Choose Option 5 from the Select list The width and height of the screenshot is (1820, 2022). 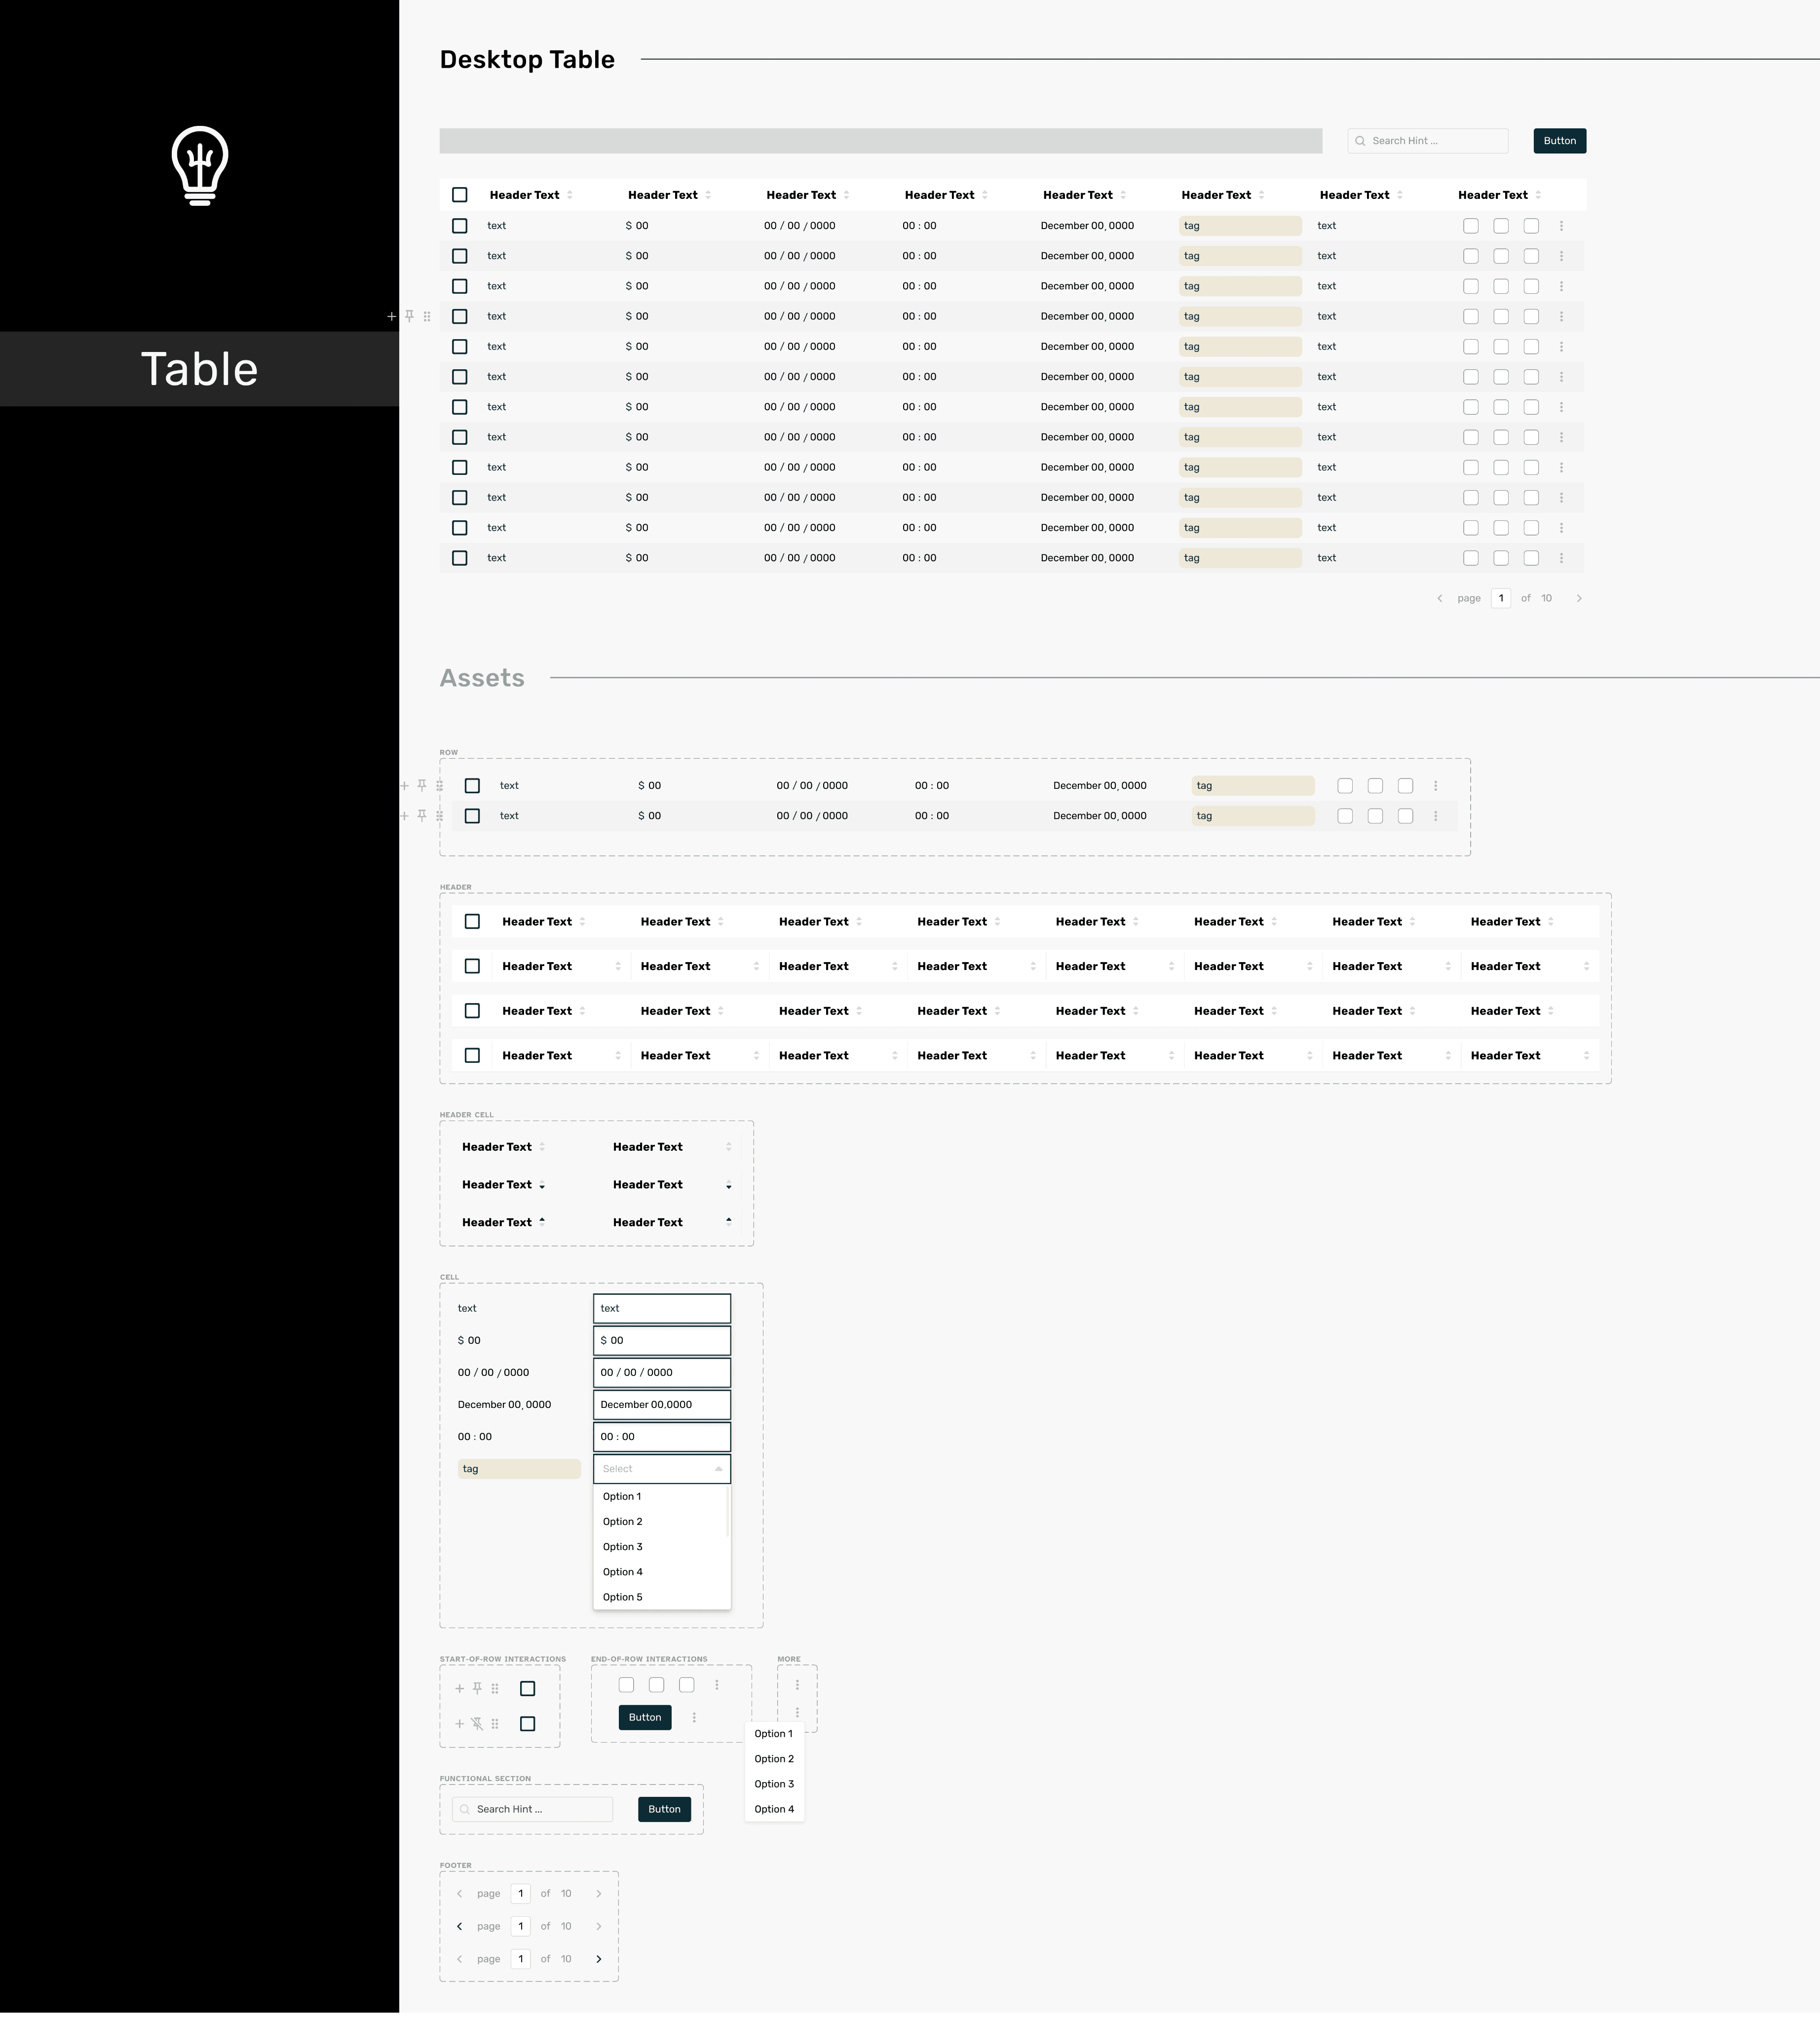pos(623,1597)
